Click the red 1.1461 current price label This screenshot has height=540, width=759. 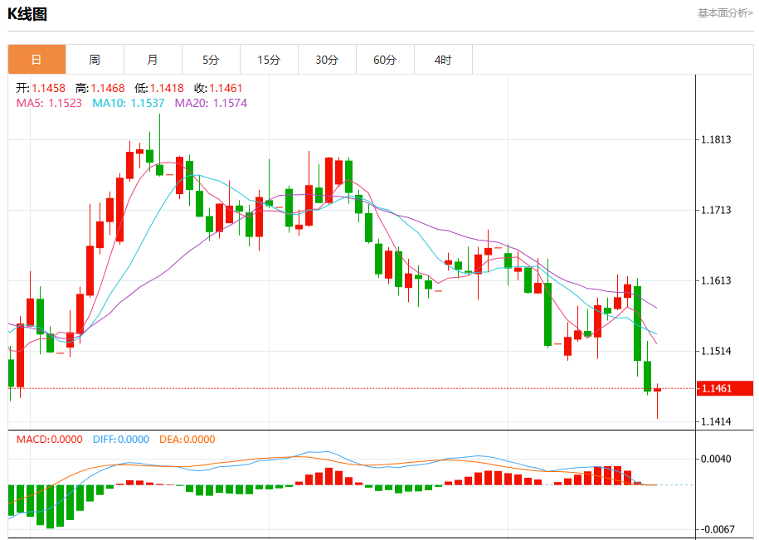[x=725, y=388]
